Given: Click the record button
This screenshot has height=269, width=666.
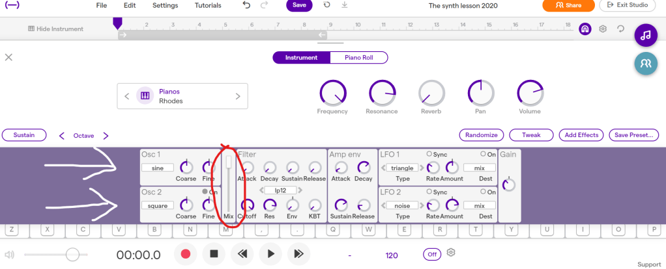Looking at the screenshot, I should [185, 253].
